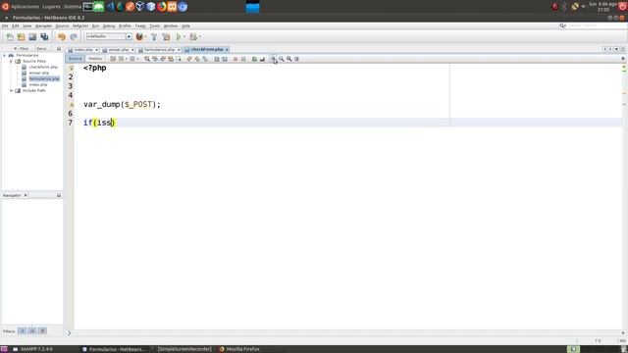
Task: Open the Refactor menu
Action: click(x=80, y=25)
